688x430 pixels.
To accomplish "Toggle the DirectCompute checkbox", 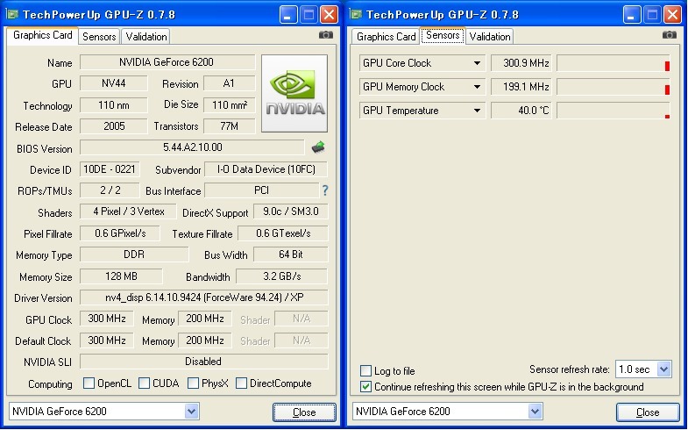I will point(241,383).
